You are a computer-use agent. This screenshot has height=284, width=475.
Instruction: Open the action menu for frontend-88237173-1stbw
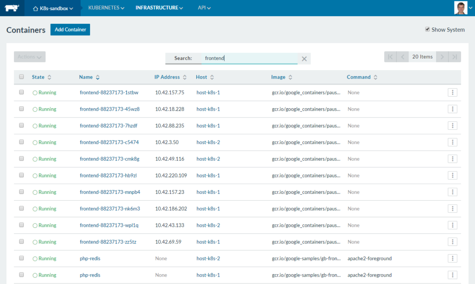(x=453, y=92)
